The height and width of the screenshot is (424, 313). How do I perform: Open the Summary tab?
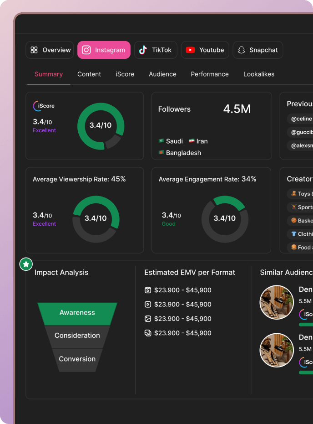(x=49, y=74)
